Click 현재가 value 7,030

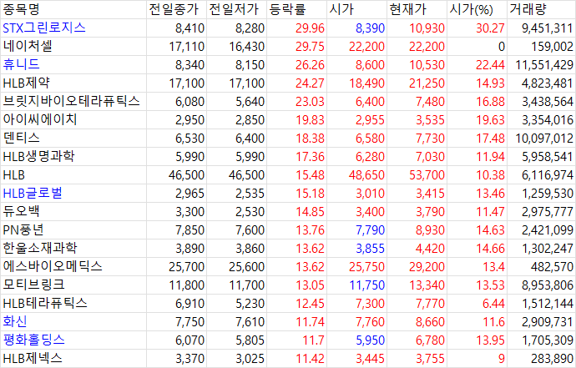coord(430,157)
